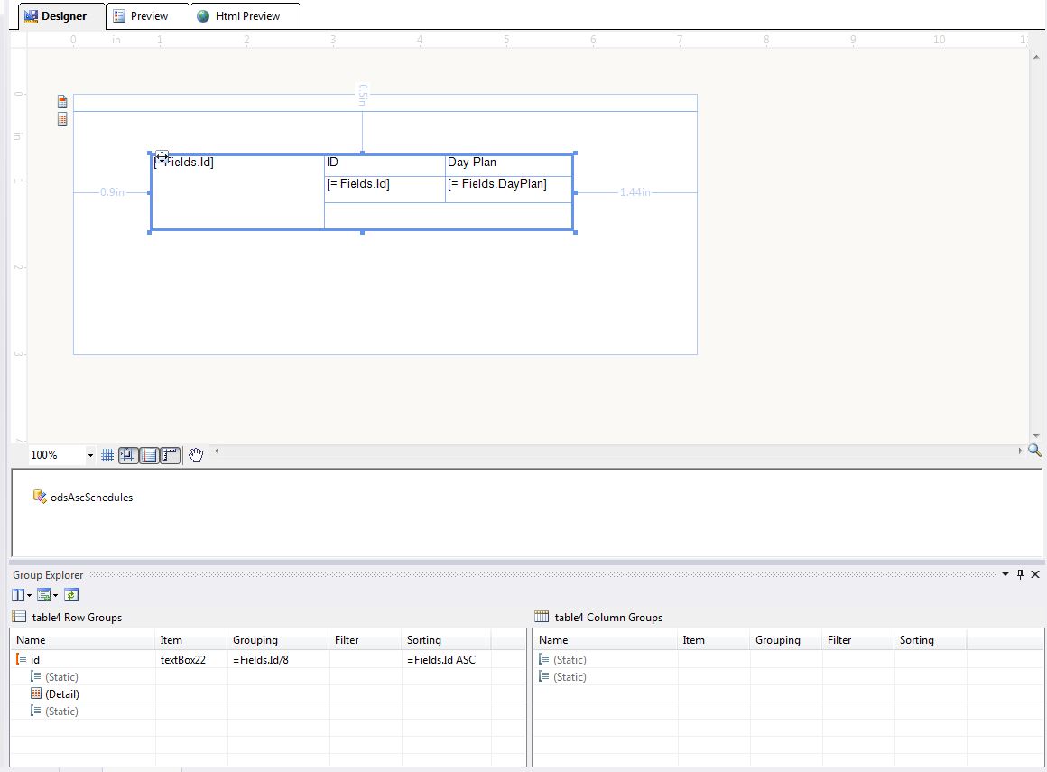This screenshot has width=1047, height=772.
Task: Click the magnifier zoom icon
Action: click(1034, 451)
